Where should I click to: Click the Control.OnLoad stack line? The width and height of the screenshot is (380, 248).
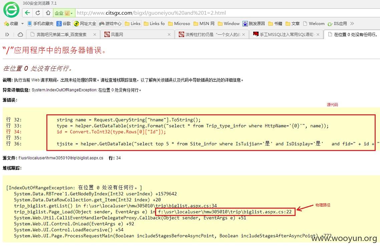tap(74, 224)
